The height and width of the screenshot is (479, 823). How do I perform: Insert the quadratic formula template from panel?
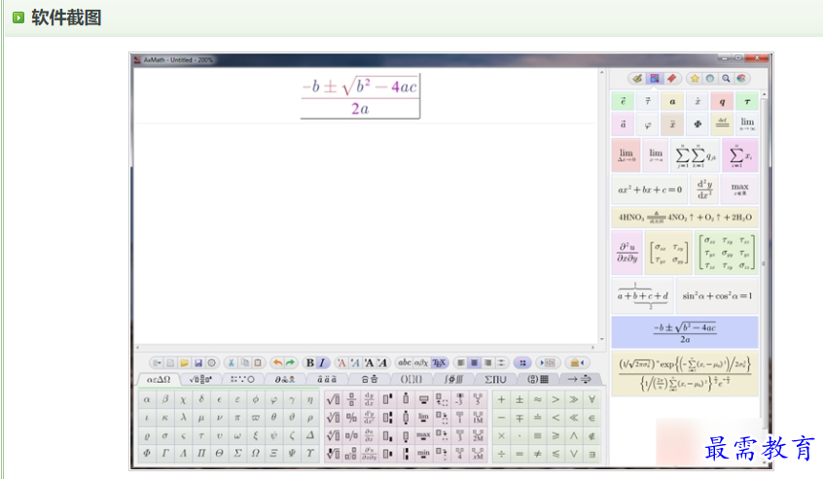point(684,332)
